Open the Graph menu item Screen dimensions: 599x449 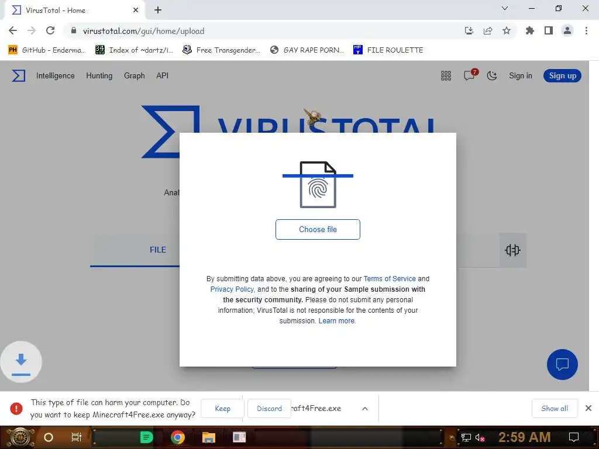coord(134,75)
